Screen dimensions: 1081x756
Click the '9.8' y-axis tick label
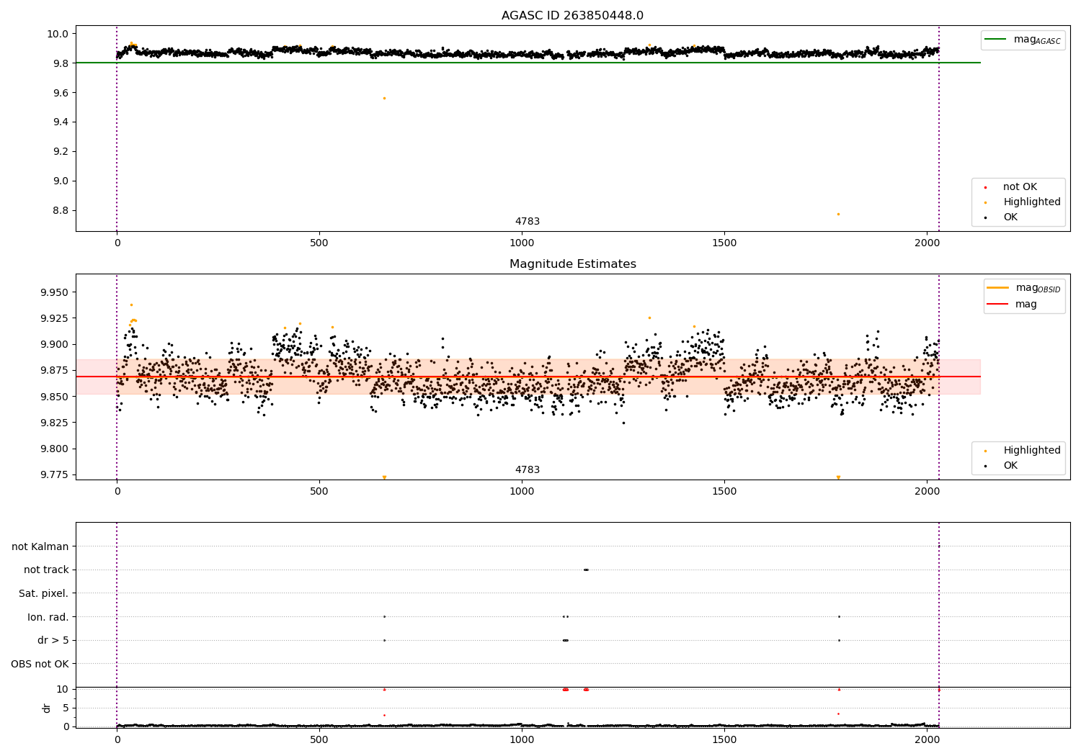[x=61, y=63]
